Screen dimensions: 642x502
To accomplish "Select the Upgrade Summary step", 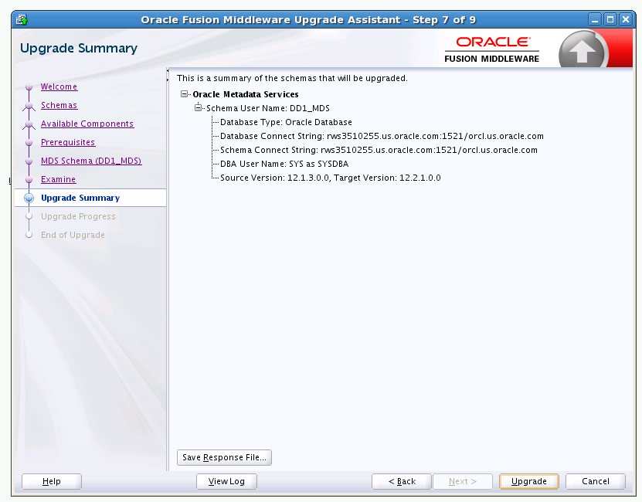I will [x=80, y=198].
